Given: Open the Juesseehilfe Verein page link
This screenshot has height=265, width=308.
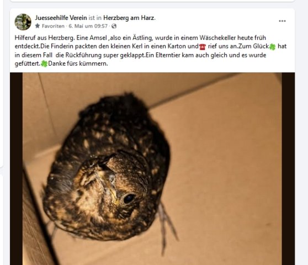Looking at the screenshot, I should (61, 18).
